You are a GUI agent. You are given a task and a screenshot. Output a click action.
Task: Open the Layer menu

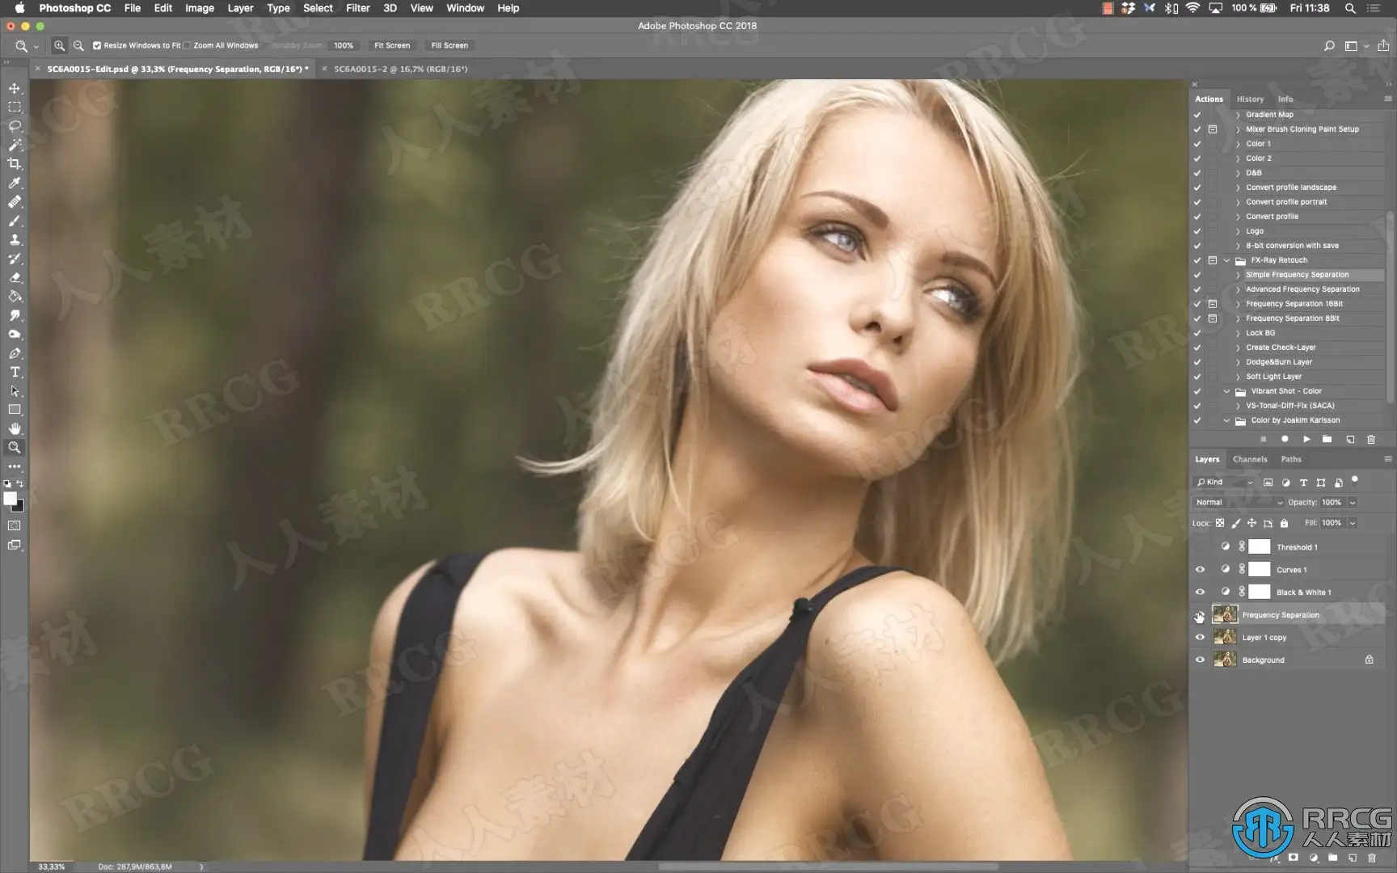click(x=240, y=8)
